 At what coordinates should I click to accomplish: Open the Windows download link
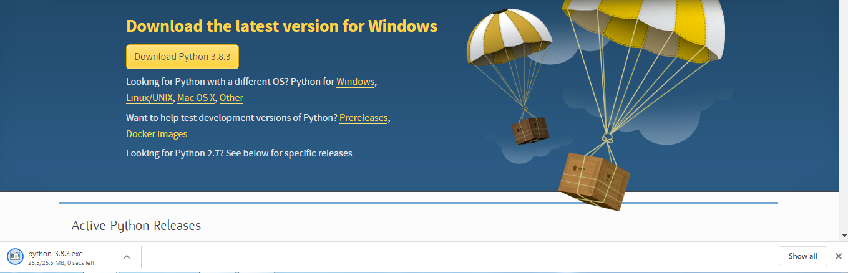point(356,82)
